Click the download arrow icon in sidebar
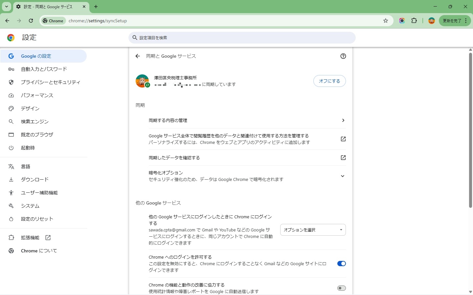473x295 pixels. coord(11,180)
